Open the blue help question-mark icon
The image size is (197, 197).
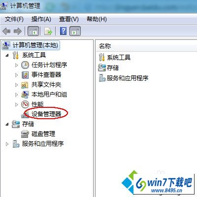pyautogui.click(x=64, y=31)
